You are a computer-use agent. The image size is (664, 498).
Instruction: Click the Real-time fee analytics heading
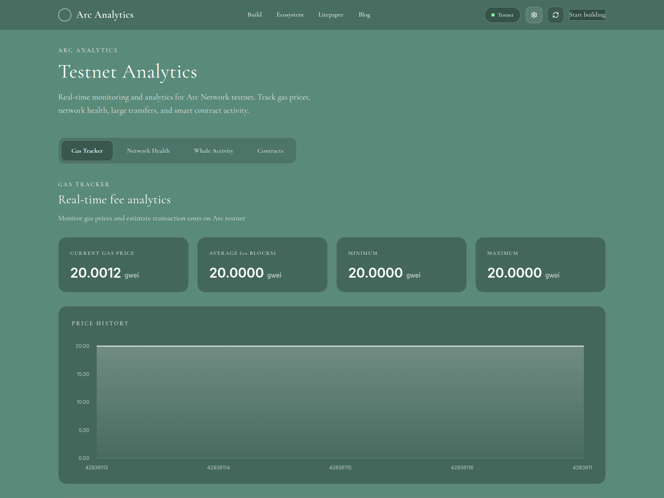tap(115, 200)
